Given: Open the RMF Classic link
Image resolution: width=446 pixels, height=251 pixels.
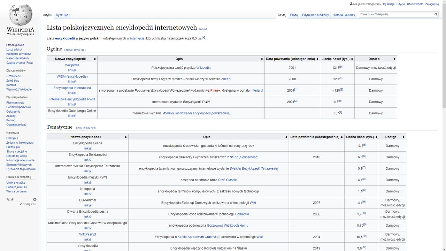Looking at the screenshot, I should click(227, 180).
